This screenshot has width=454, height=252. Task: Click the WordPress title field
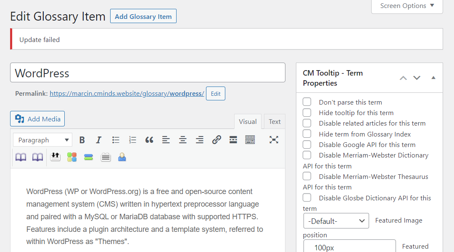[148, 73]
